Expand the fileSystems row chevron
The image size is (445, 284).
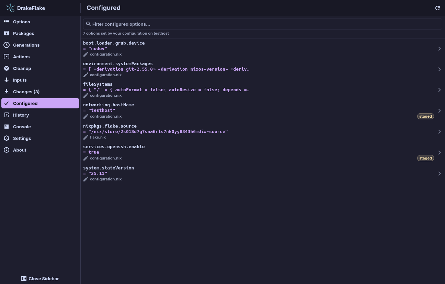click(x=440, y=90)
